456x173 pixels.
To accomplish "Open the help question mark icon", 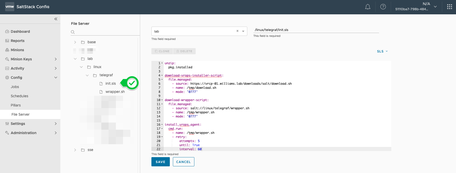I will 383,7.
